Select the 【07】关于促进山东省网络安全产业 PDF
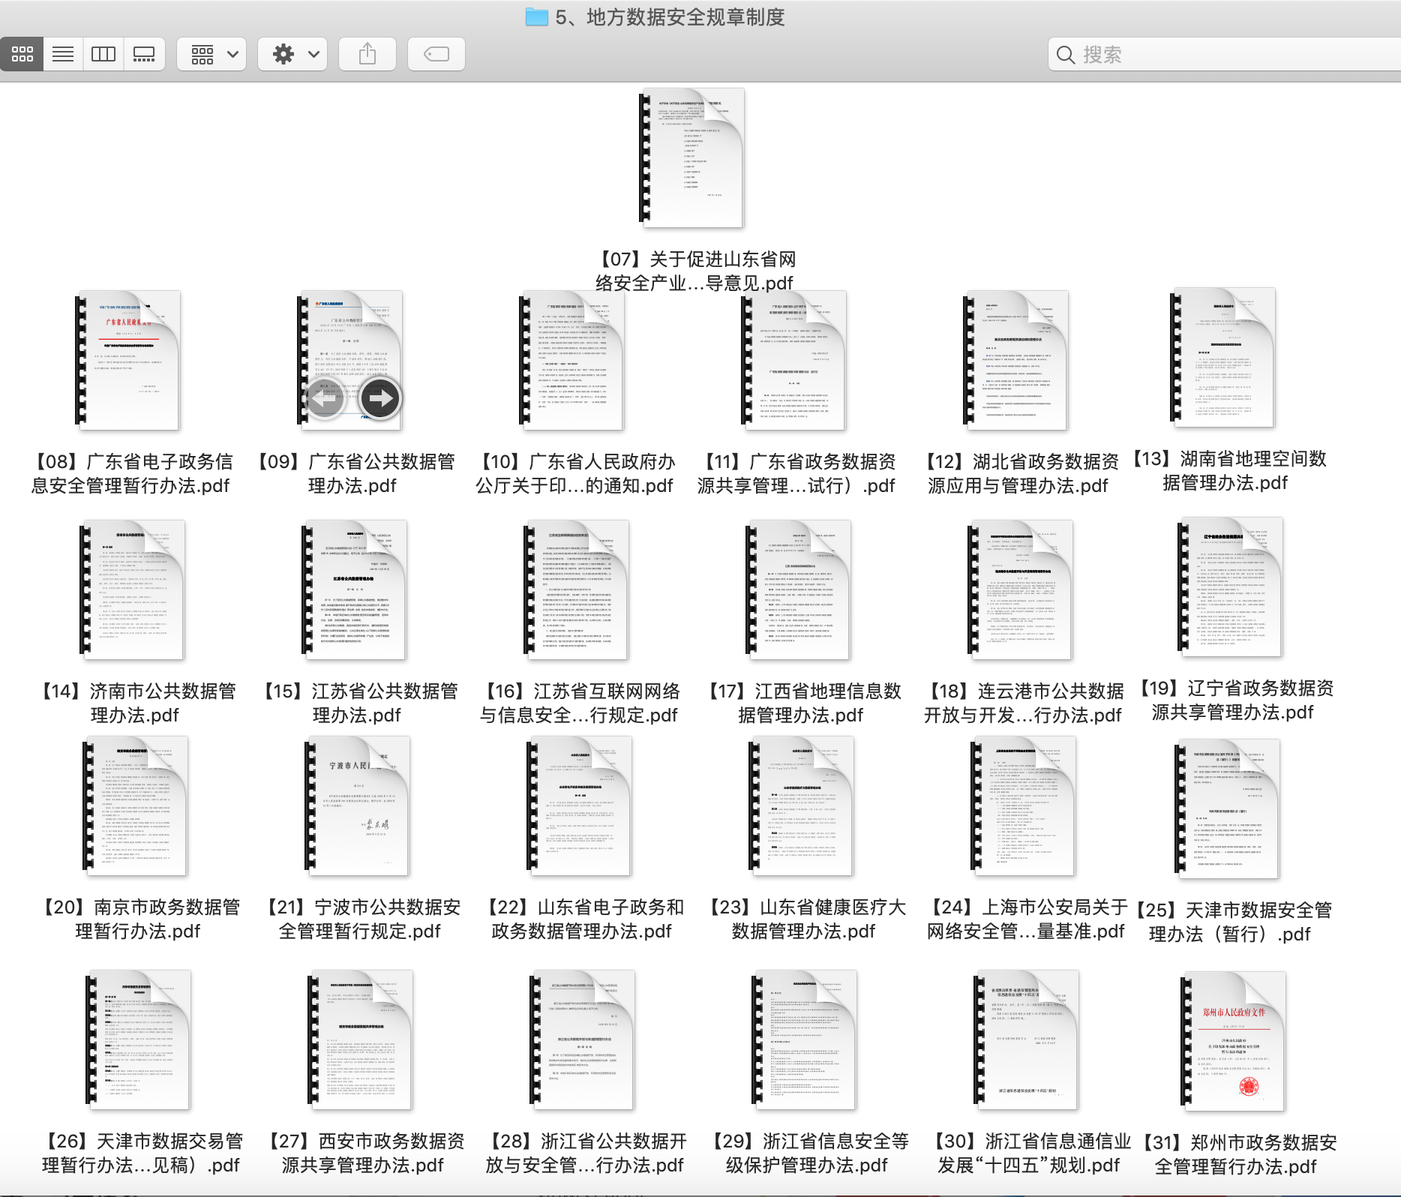 pos(693,158)
